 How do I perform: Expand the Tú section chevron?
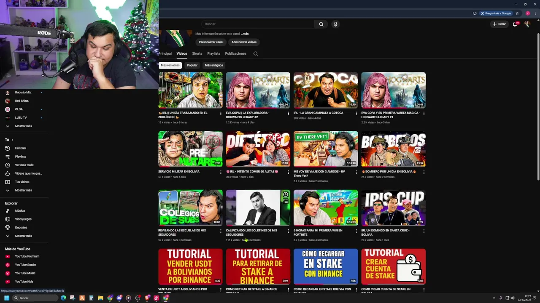[12, 140]
